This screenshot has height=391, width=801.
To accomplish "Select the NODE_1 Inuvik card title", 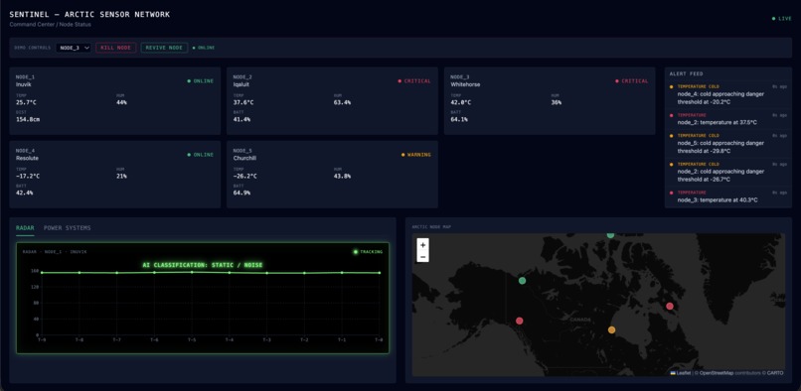I will coord(25,80).
